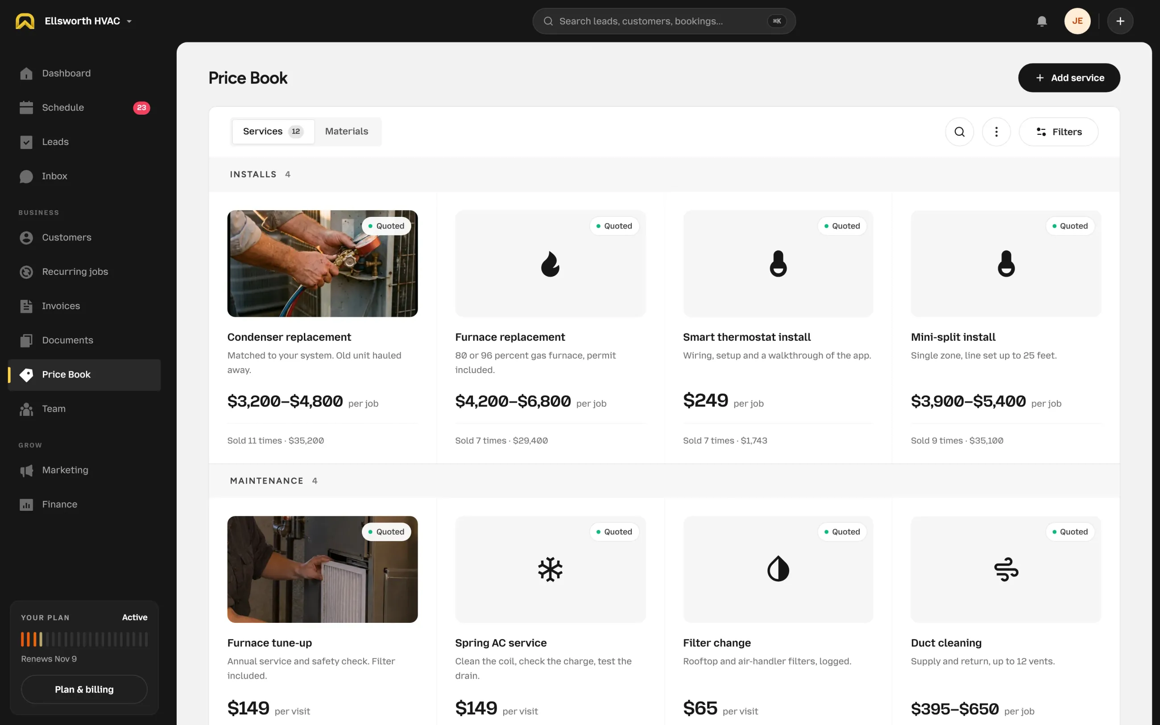Open Finance page
This screenshot has width=1160, height=725.
[84, 505]
